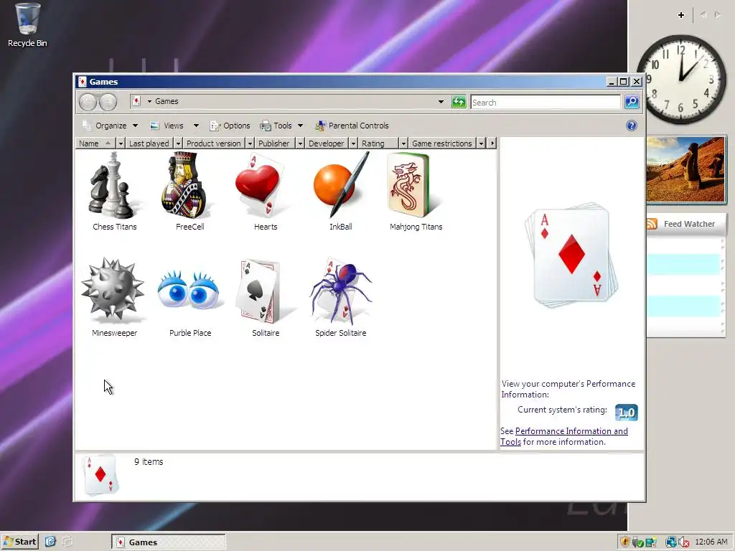The height and width of the screenshot is (551, 735).
Task: Sort by the Publisher column header
Action: point(274,143)
